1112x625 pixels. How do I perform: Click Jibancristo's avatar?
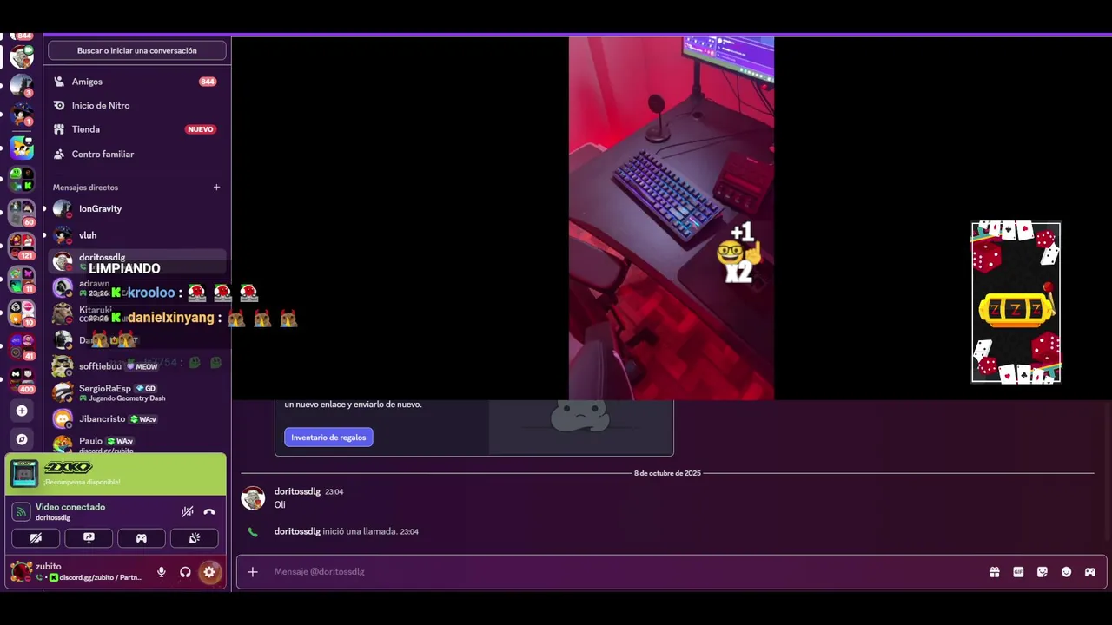pos(63,419)
